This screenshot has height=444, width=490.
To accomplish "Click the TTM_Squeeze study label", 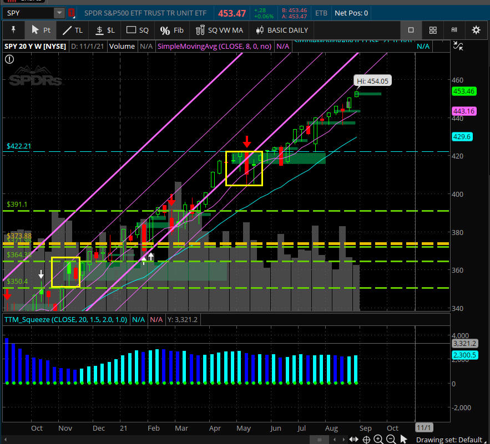I will (65, 320).
